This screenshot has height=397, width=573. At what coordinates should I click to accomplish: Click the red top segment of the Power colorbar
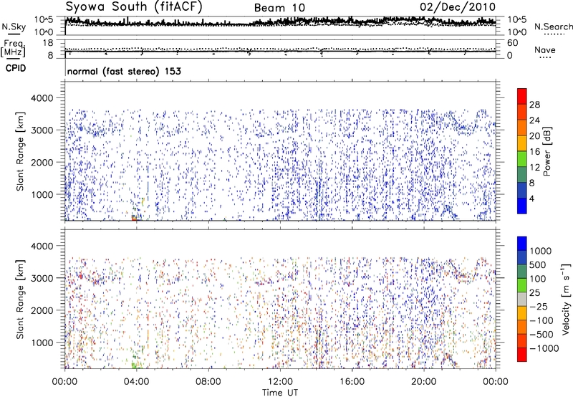[x=522, y=96]
